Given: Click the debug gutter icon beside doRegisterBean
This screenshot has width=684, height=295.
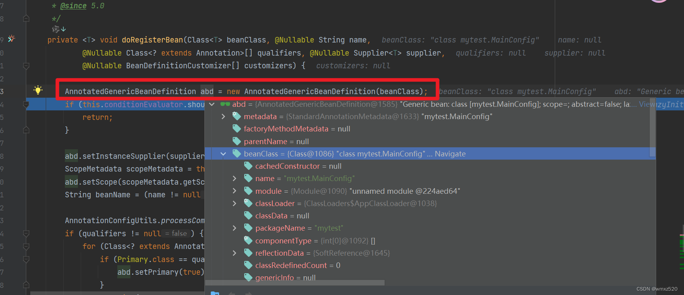Looking at the screenshot, I should tap(11, 39).
